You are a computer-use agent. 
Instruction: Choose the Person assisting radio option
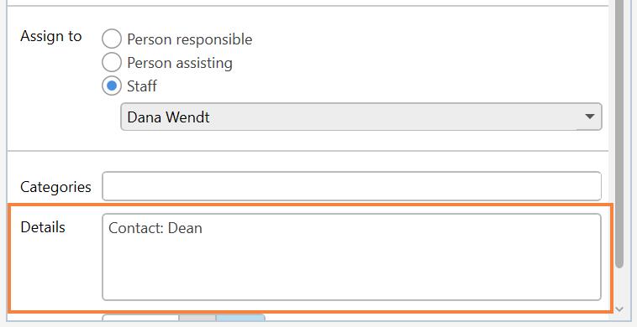coord(111,62)
